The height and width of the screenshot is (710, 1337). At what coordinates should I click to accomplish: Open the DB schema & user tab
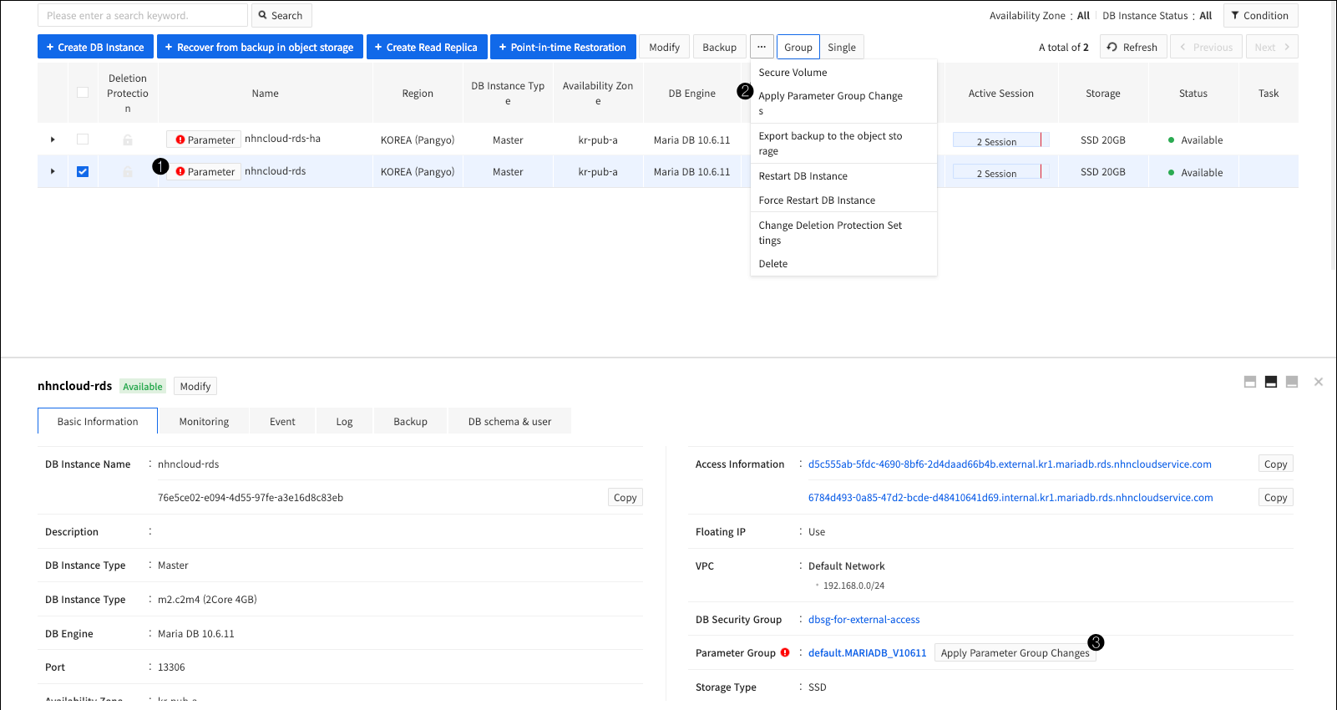point(509,421)
